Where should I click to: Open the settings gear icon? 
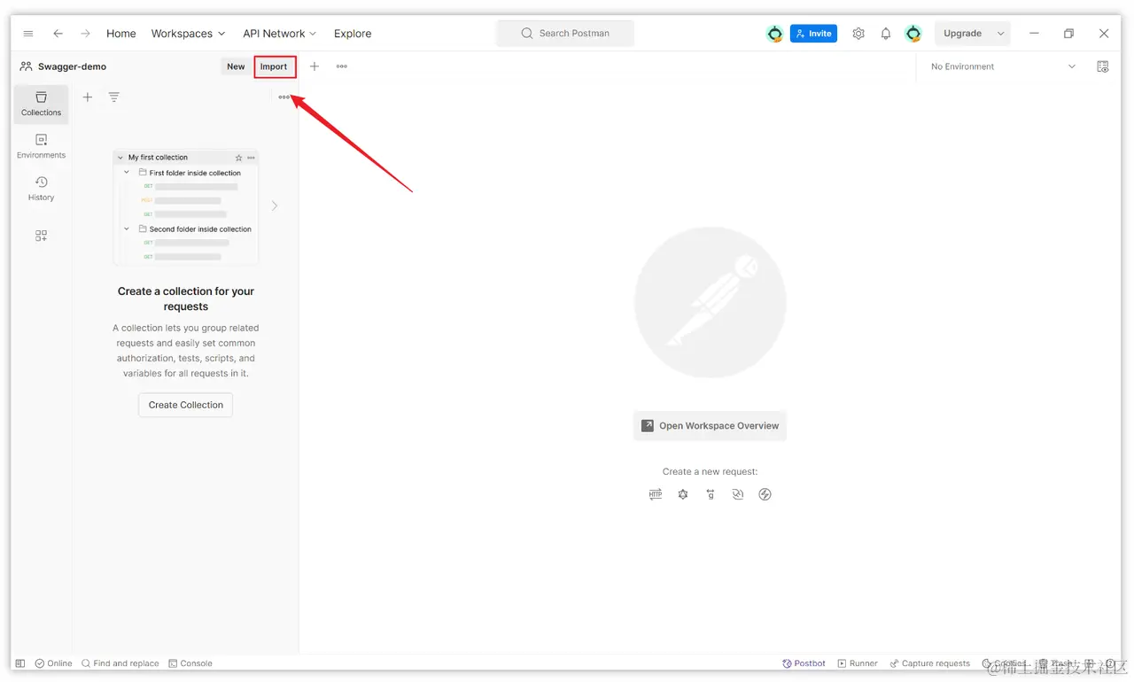click(858, 34)
